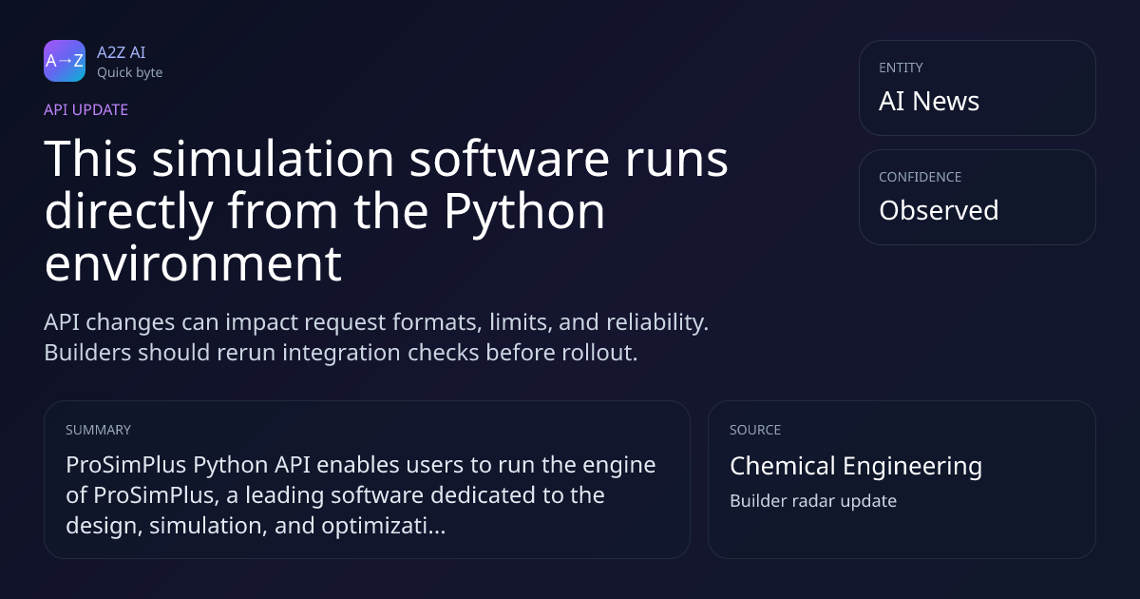Screen dimensions: 1140x599
Task: Click the AI News entity value
Action: [928, 101]
